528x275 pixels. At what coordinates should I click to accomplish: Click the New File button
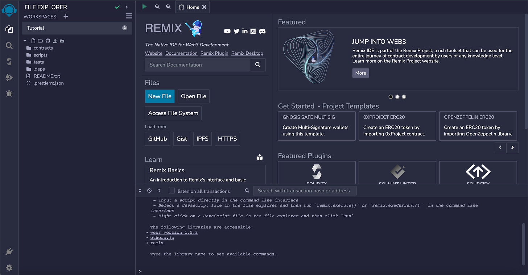pyautogui.click(x=160, y=96)
